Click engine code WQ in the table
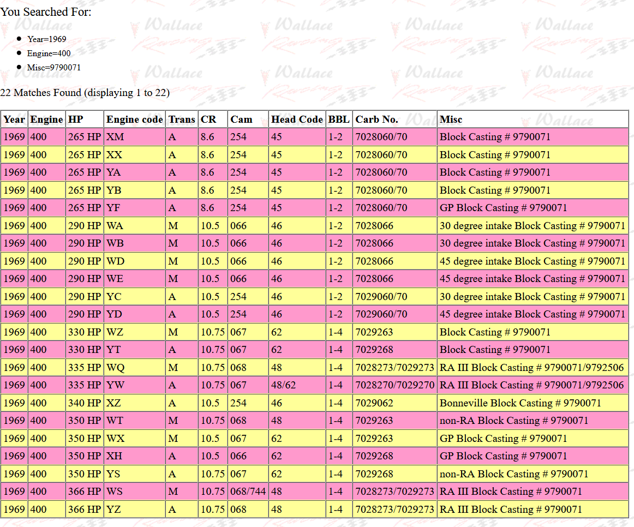Viewport: 634px width, 527px height. click(115, 368)
